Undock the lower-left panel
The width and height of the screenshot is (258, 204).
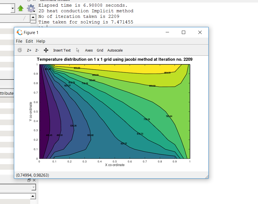[x=29, y=180]
